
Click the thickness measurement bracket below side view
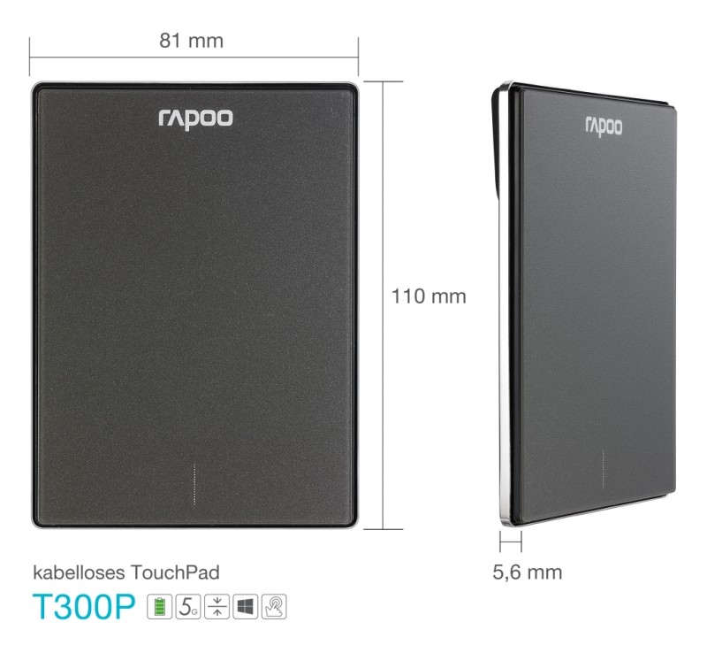pos(511,541)
